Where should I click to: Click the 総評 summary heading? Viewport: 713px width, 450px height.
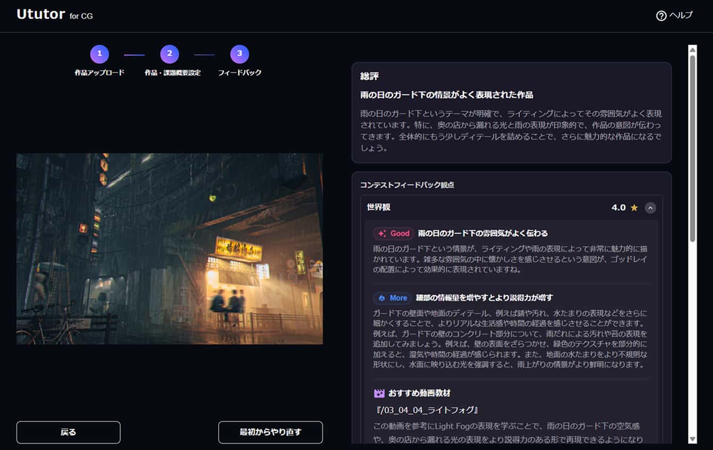[369, 77]
